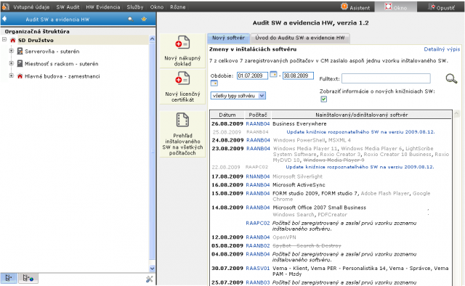This screenshot has width=465, height=286.
Task: Click tree scrollbar down arrow
Action: tap(152, 269)
